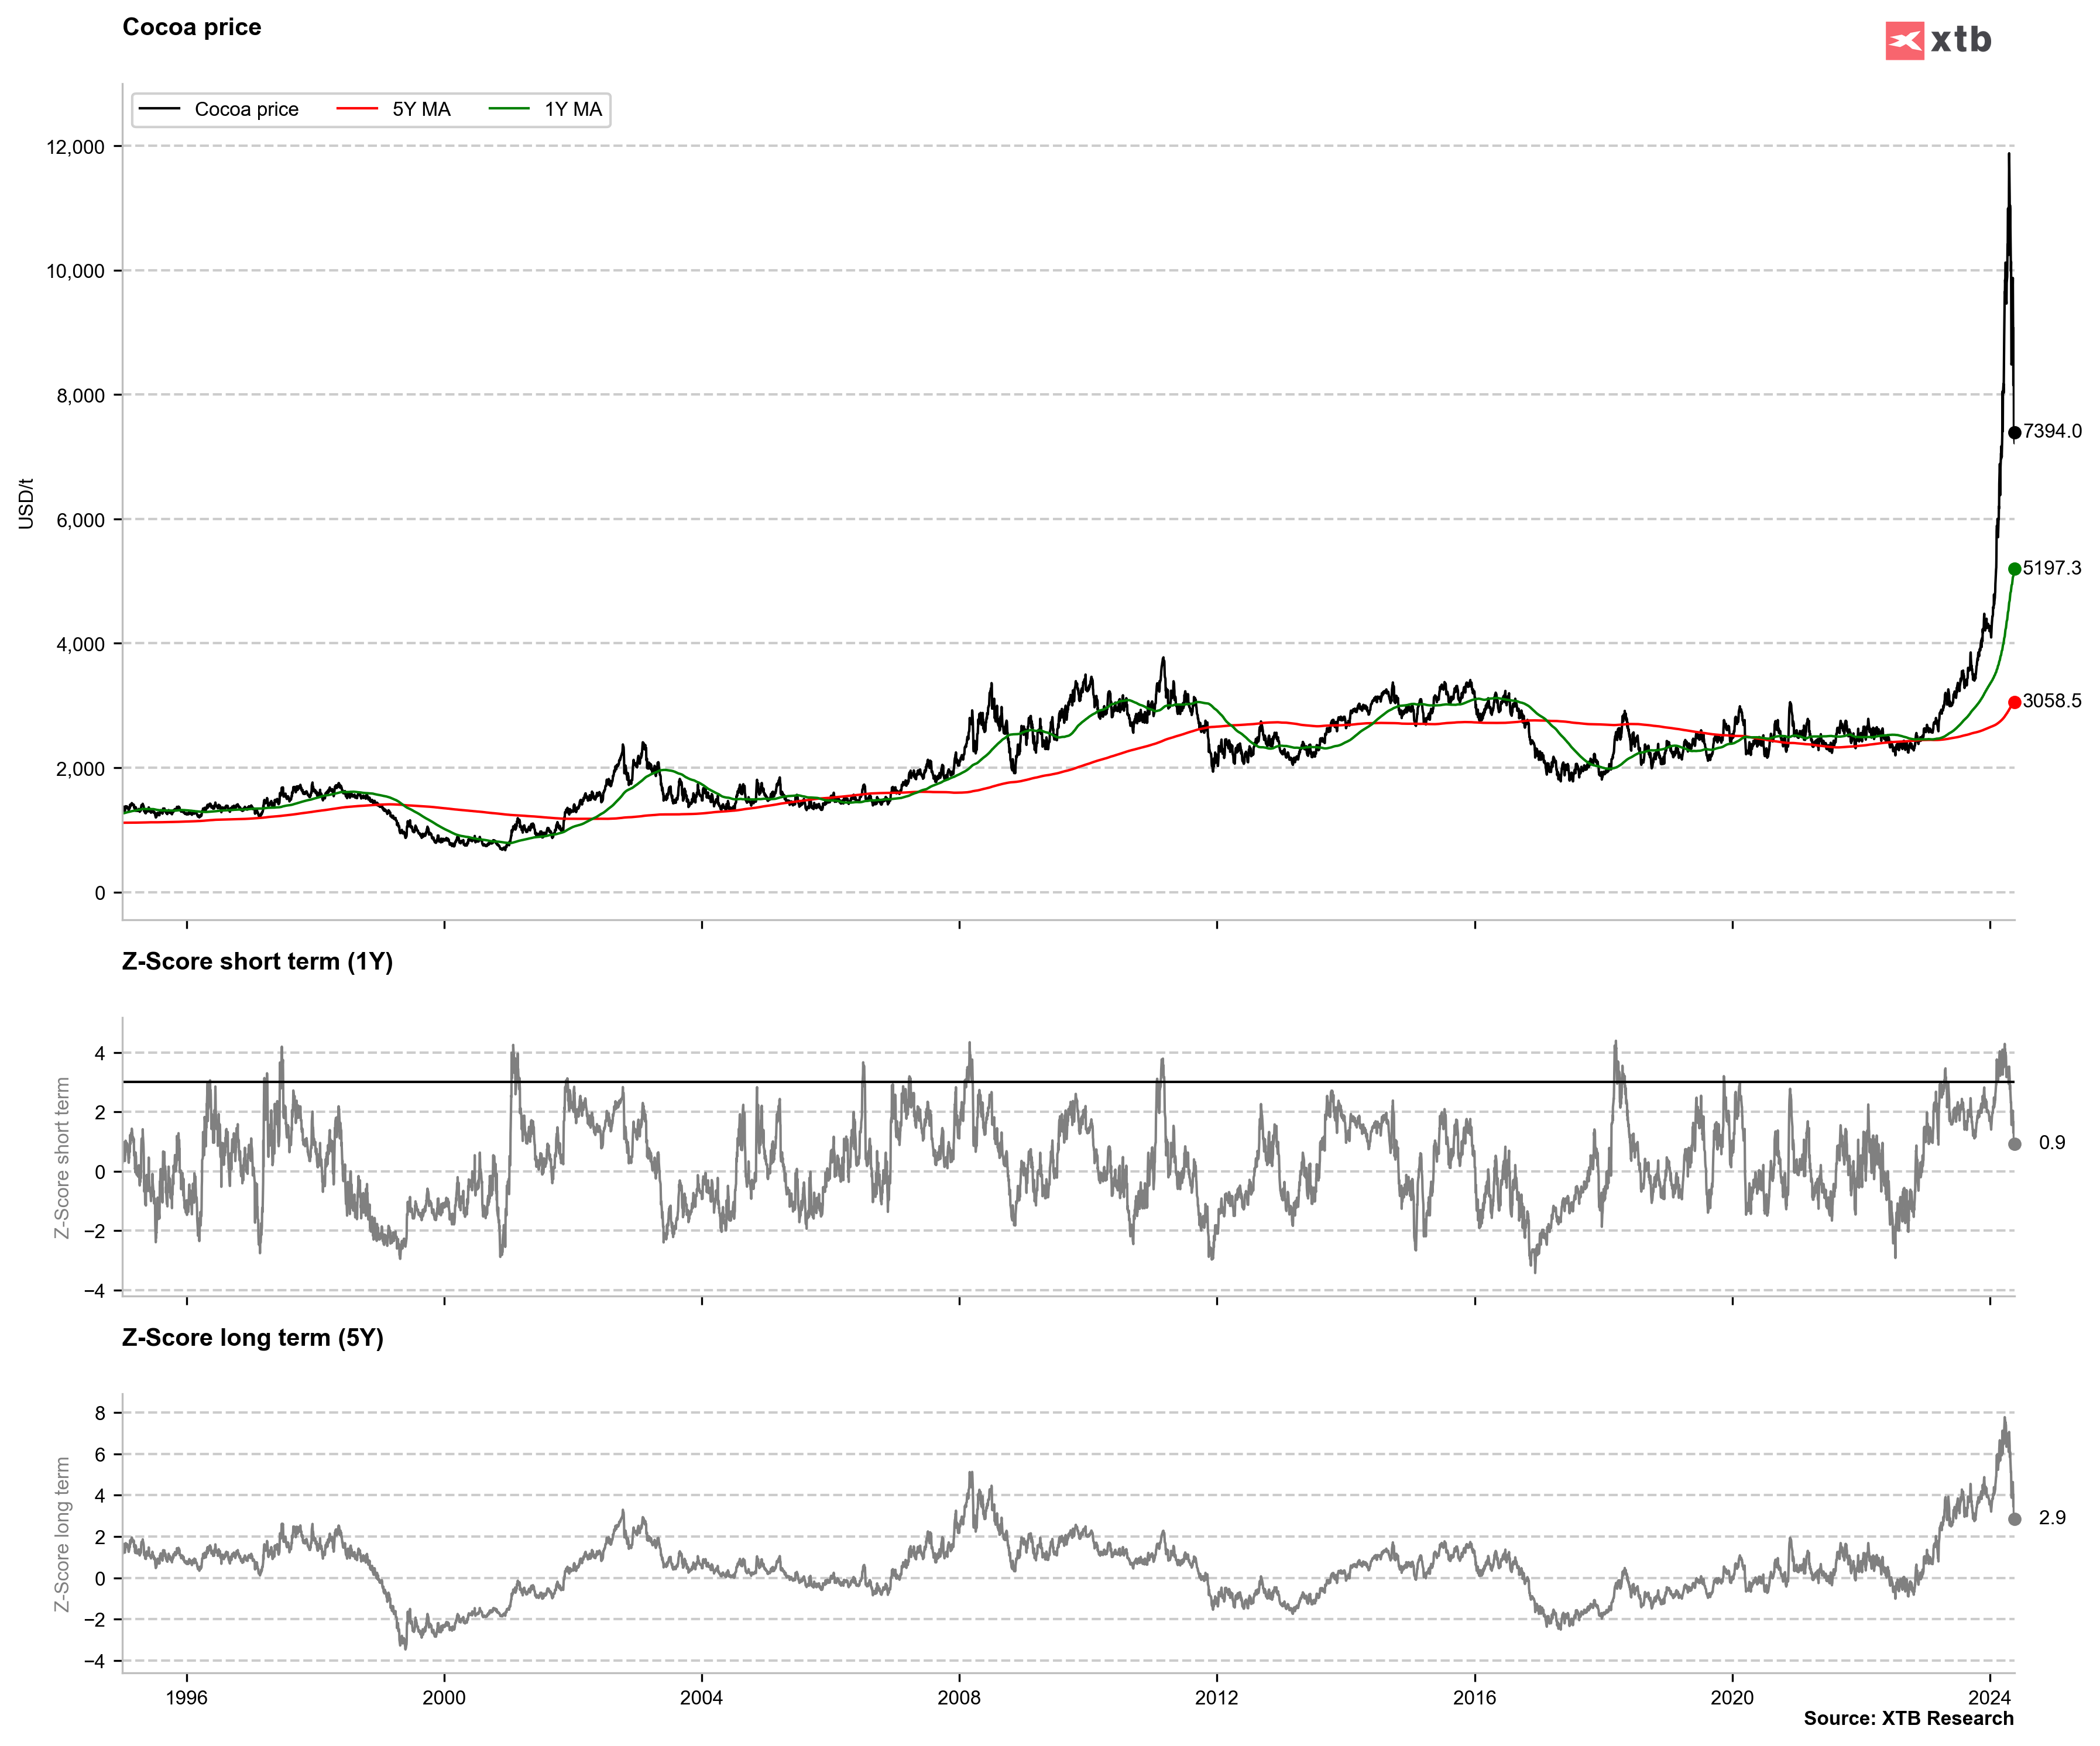The height and width of the screenshot is (1746, 2100).
Task: Click the 5Y MA legend entry
Action: pyautogui.click(x=421, y=109)
